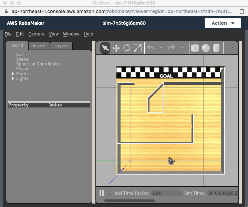
Task: Click the Sim Time label
Action: tap(194, 193)
